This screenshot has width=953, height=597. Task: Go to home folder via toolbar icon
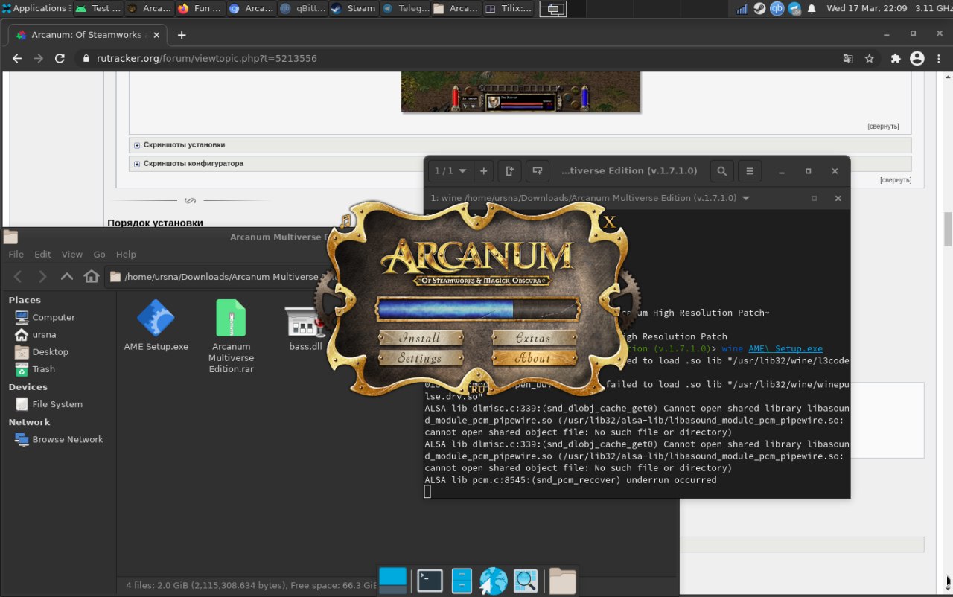click(x=92, y=277)
